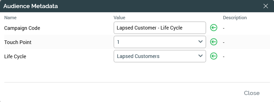Click the green revert arrow for Life Cycle

coord(213,56)
